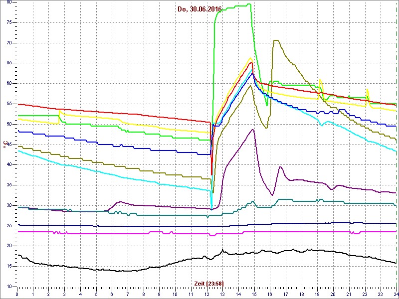Click hour '12' on the time axis
This screenshot has height=299, width=399.
pos(207,294)
